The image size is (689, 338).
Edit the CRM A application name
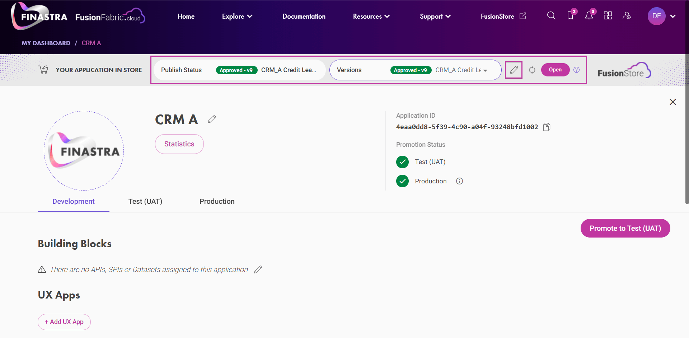click(212, 119)
